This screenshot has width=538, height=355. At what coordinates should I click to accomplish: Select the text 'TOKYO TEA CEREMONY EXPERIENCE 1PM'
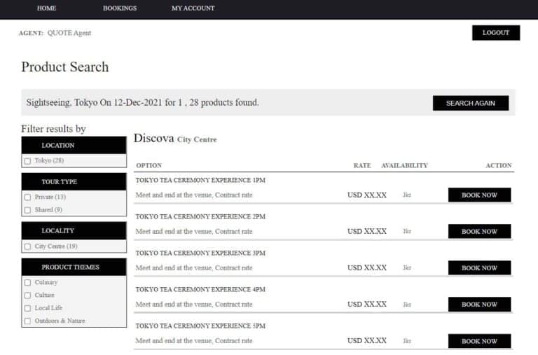(200, 180)
